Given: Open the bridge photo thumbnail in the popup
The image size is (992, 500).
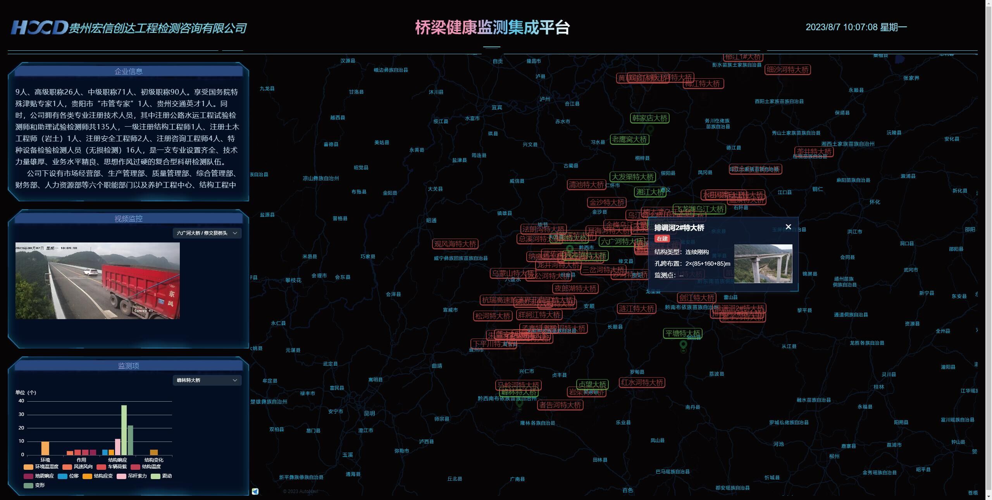Looking at the screenshot, I should pos(763,263).
